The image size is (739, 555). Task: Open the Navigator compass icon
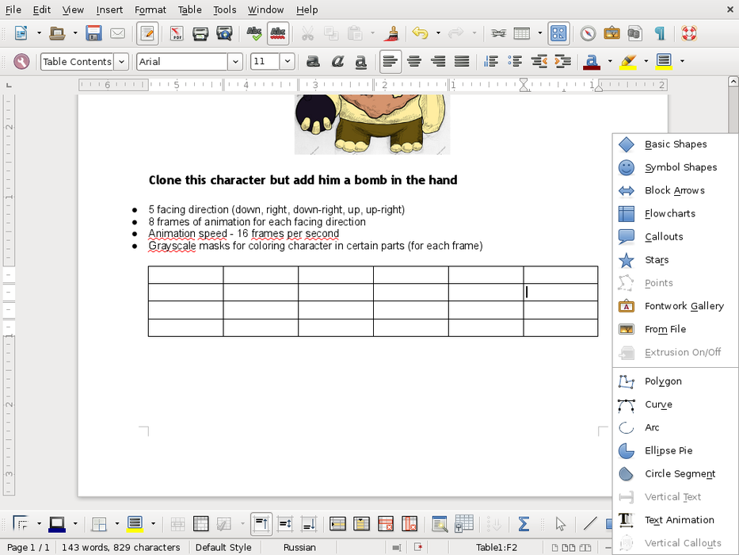[x=588, y=33]
